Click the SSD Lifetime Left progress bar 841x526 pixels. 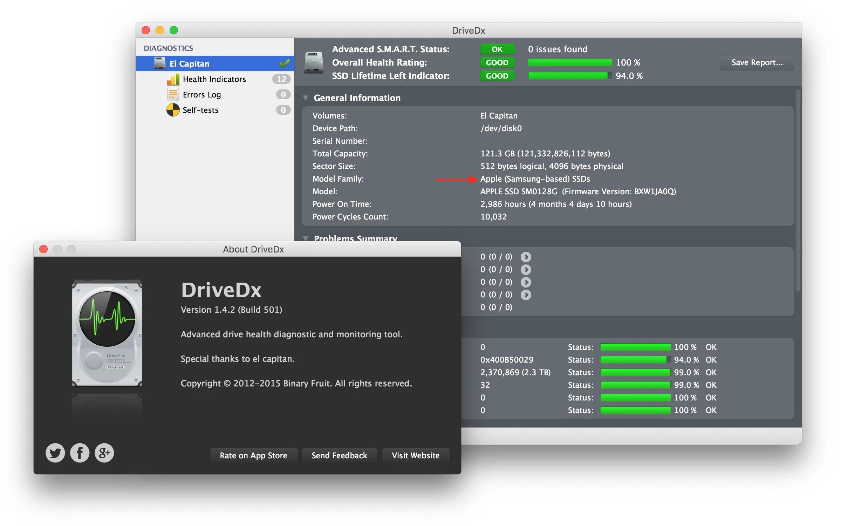pos(570,76)
